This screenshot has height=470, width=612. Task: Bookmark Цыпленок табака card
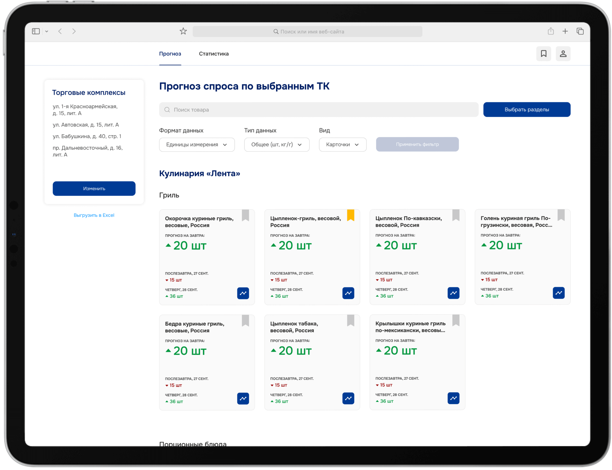click(x=351, y=321)
